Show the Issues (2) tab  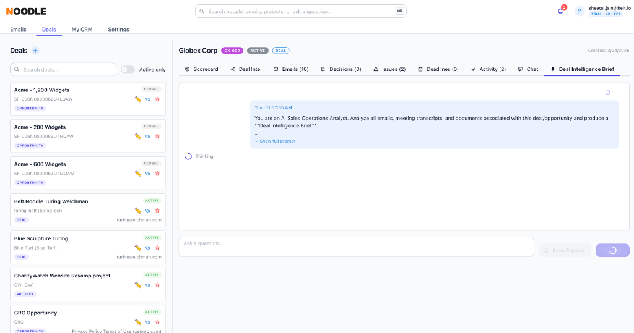point(389,69)
